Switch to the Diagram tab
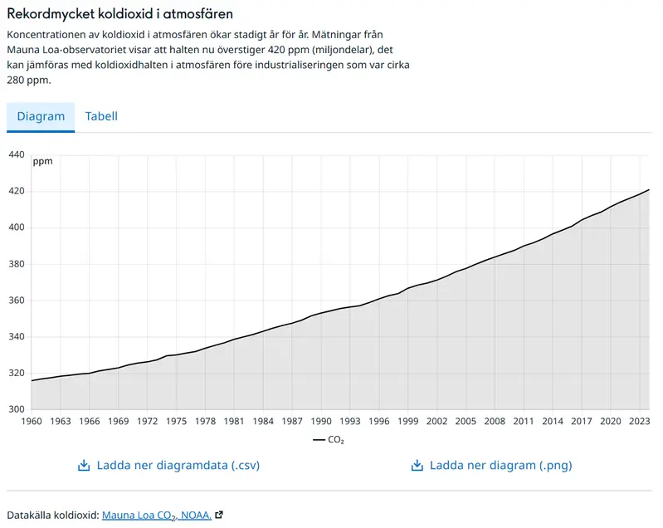This screenshot has width=663, height=528. (x=41, y=116)
